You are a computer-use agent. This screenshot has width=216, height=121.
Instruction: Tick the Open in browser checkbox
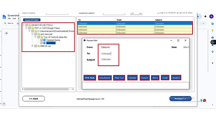(159, 12)
